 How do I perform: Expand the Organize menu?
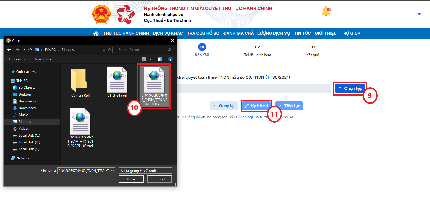point(17,59)
